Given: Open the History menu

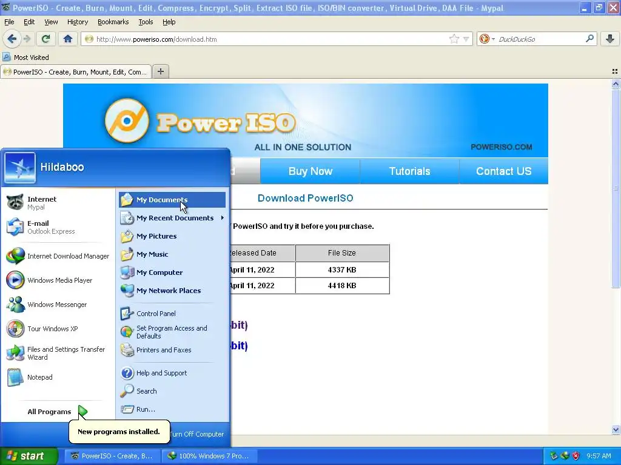Looking at the screenshot, I should tap(78, 22).
